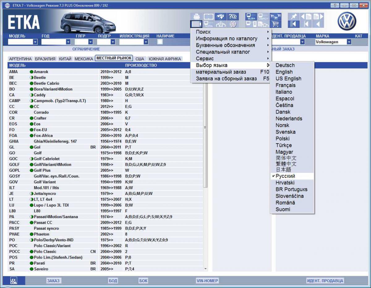Select the Phaeton row
The image size is (371, 288).
[x=105, y=234]
